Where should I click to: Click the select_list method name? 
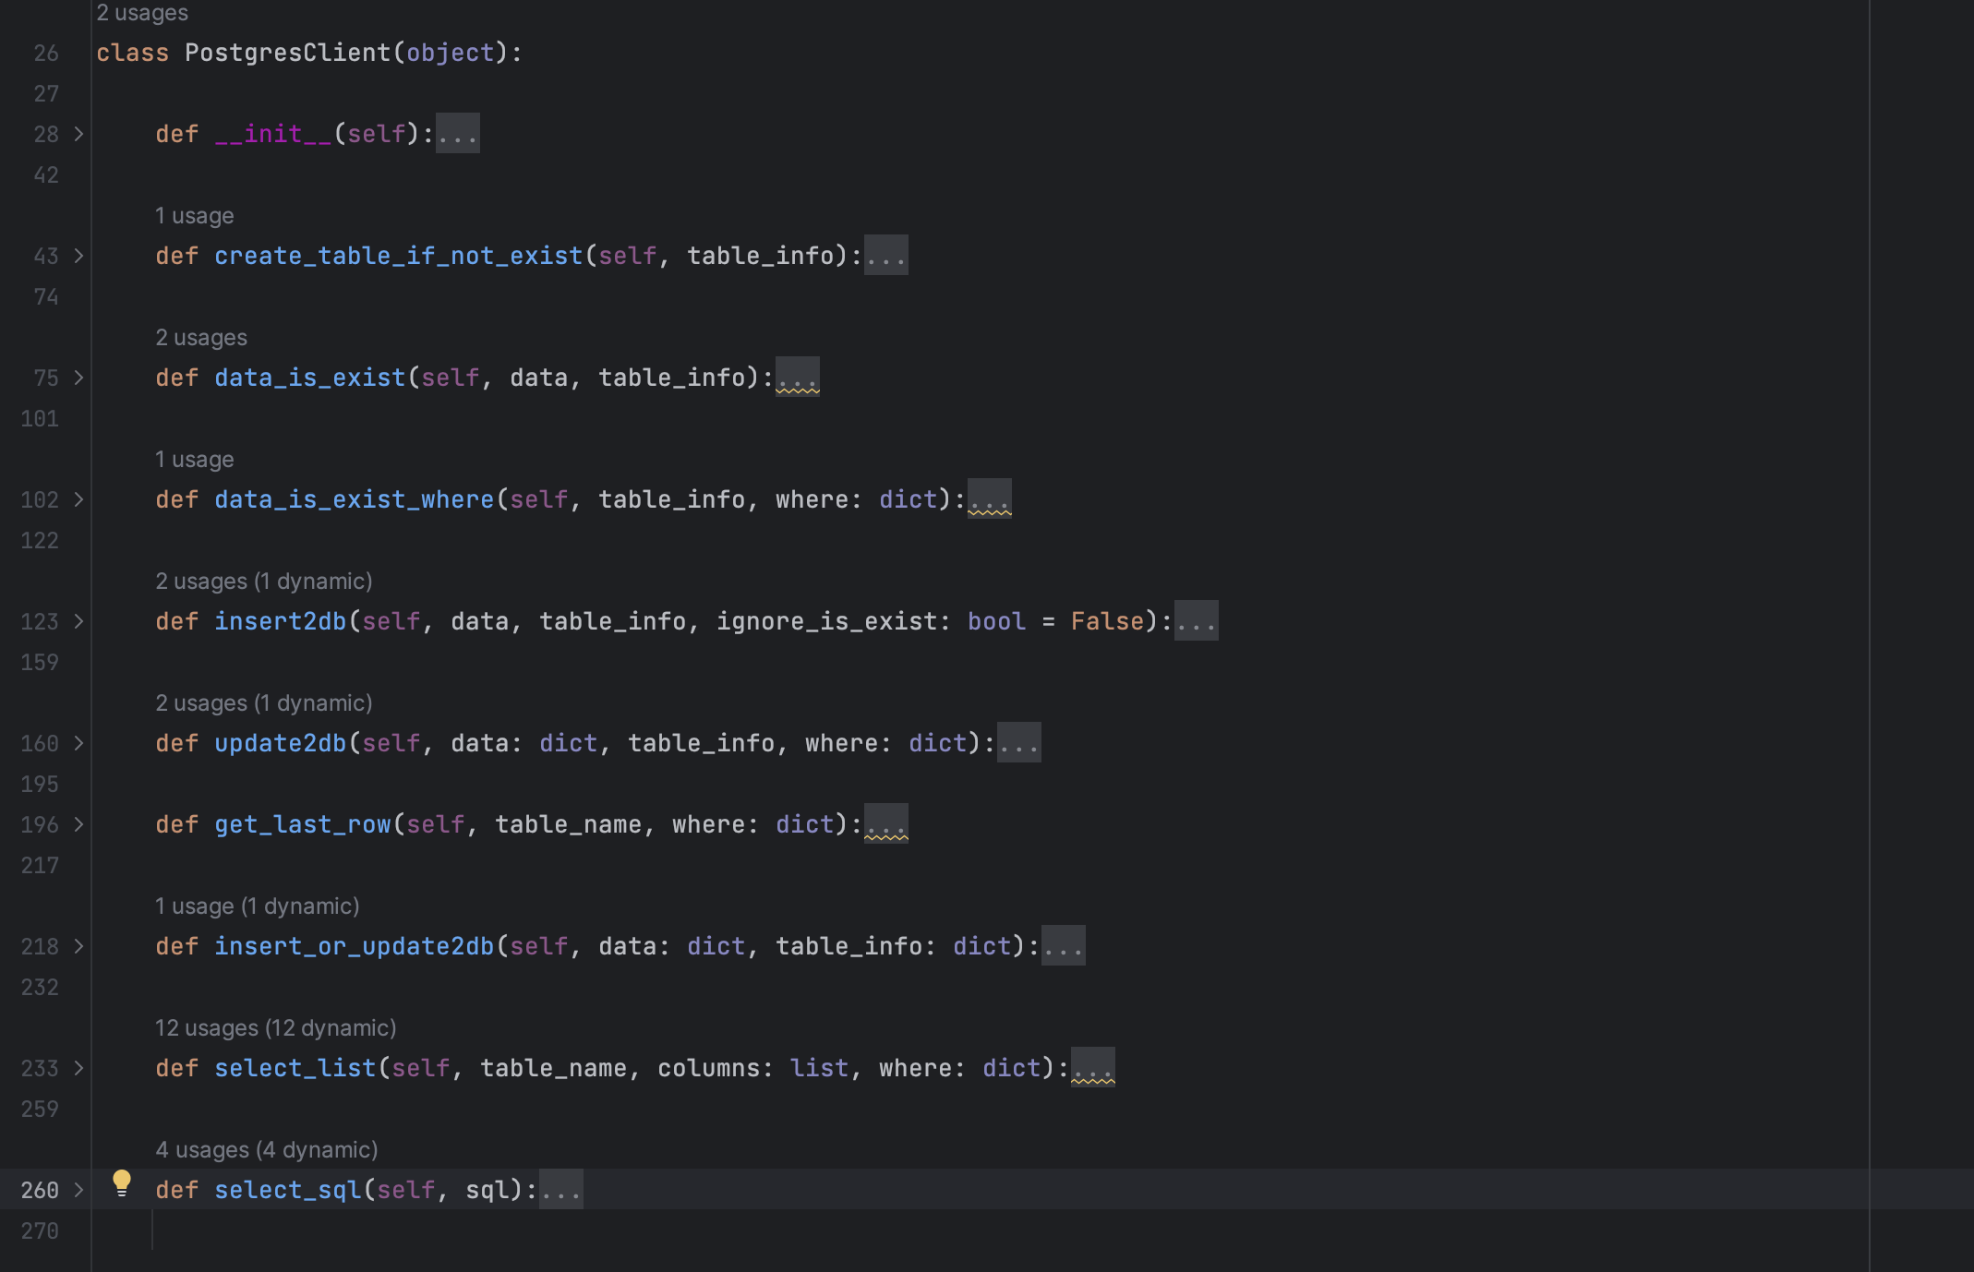pyautogui.click(x=295, y=1068)
